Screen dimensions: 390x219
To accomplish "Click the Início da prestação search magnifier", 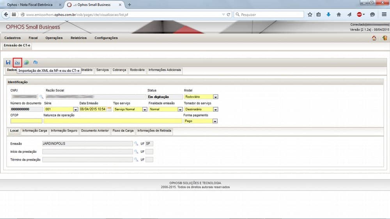I will (136, 151).
